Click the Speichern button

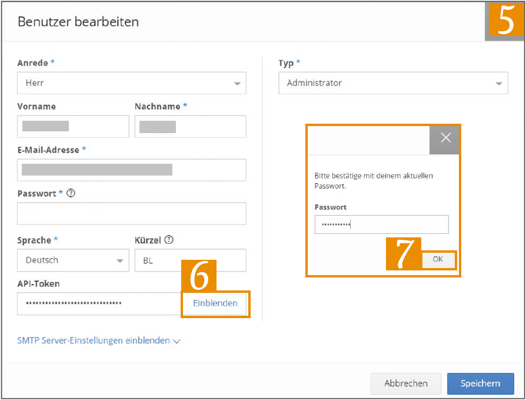pyautogui.click(x=480, y=384)
